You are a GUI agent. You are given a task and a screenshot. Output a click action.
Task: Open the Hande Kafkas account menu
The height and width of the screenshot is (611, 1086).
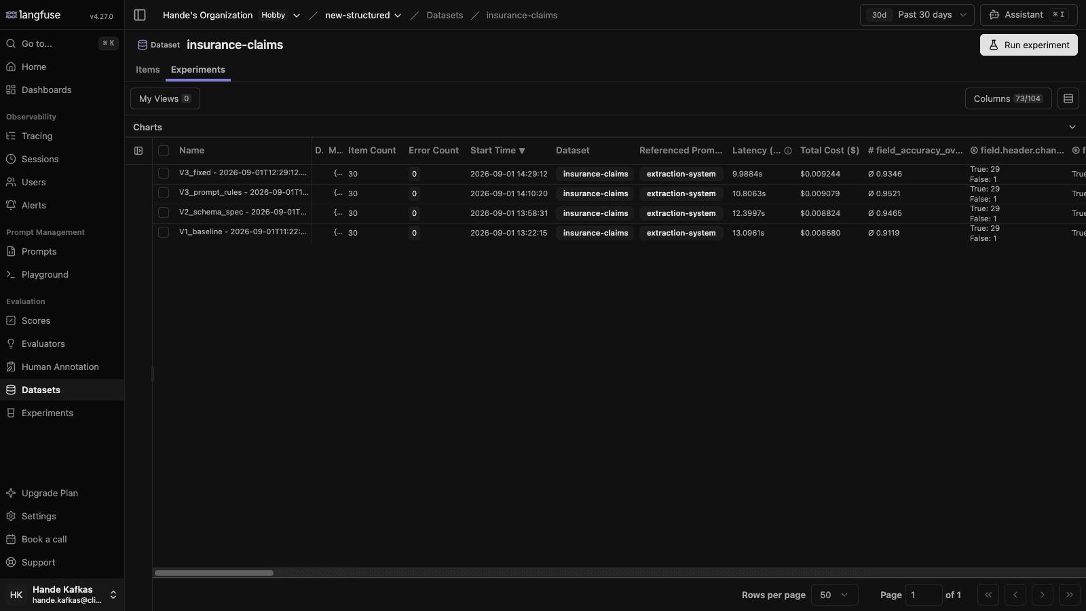pyautogui.click(x=62, y=595)
